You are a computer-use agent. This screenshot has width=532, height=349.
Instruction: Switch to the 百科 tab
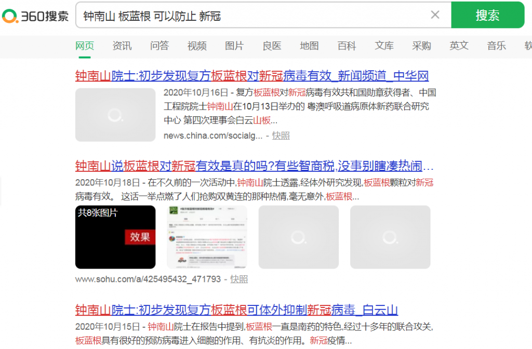tap(347, 46)
